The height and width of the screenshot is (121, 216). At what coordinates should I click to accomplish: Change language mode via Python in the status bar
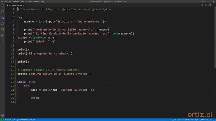click(197, 120)
